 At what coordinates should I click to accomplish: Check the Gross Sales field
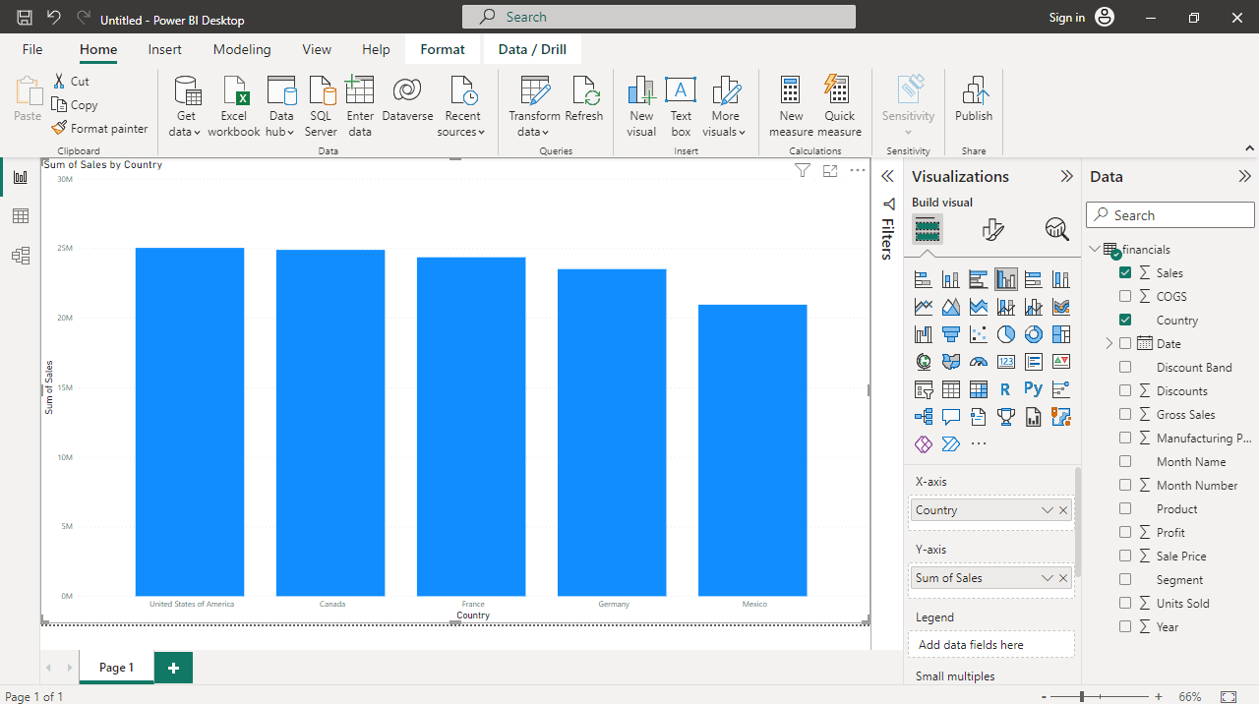[1125, 414]
